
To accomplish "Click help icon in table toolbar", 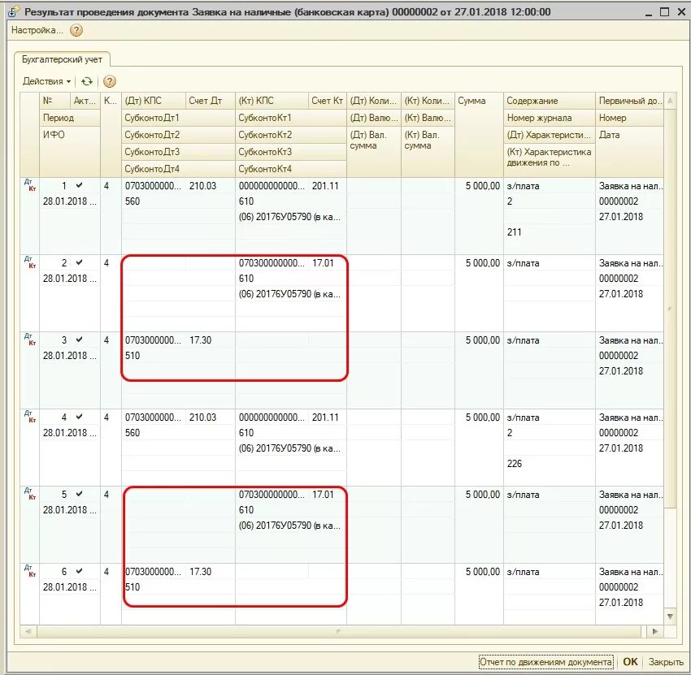I will [x=109, y=81].
